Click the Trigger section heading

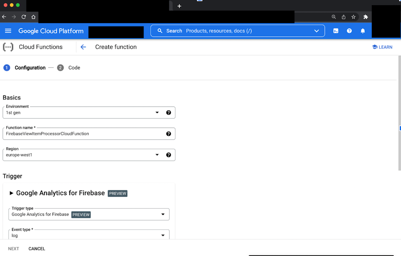click(x=12, y=176)
